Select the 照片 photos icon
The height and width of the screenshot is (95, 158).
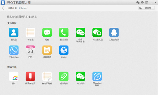tap(13, 76)
